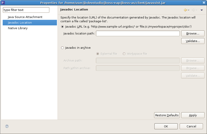Click the forward navigation arrow icon

point(193,10)
